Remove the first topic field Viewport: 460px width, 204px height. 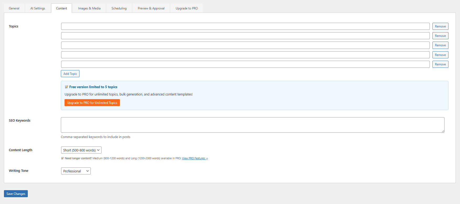pos(440,26)
